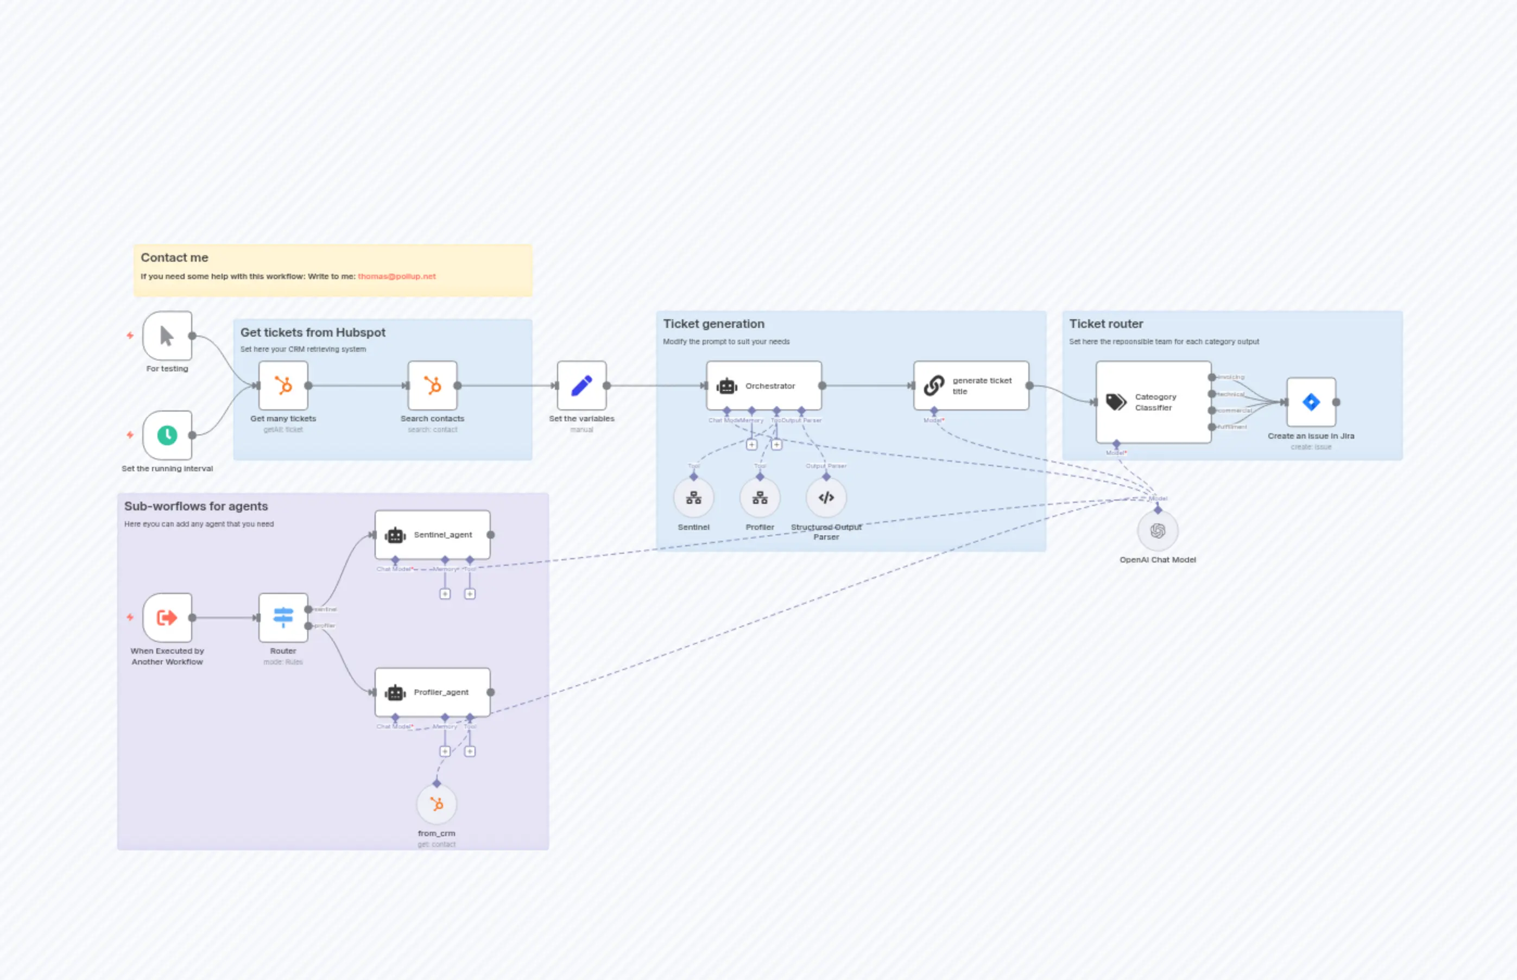
Task: Click the from_crm HubSpot node
Action: (437, 804)
